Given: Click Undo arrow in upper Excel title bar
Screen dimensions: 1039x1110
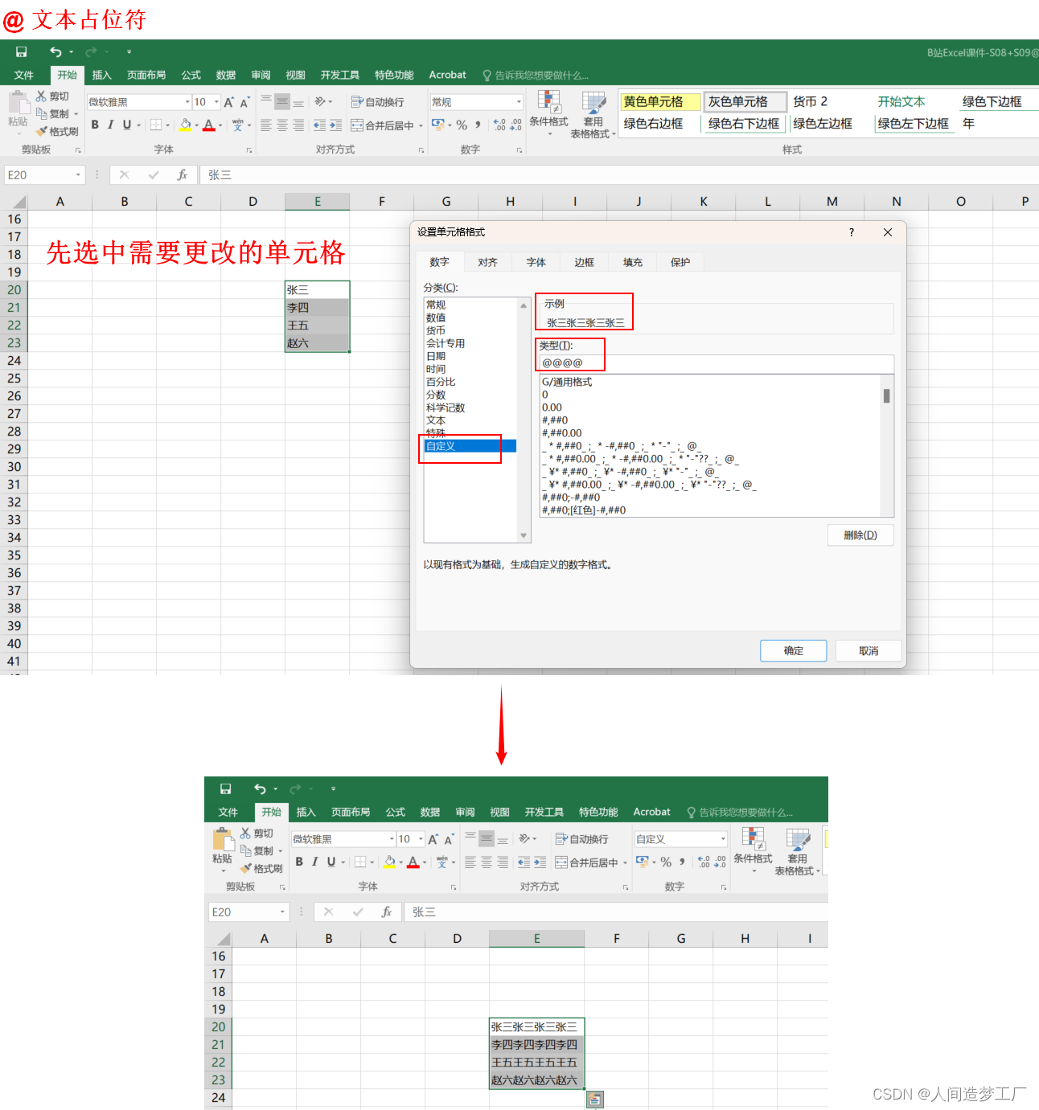Looking at the screenshot, I should click(x=55, y=52).
